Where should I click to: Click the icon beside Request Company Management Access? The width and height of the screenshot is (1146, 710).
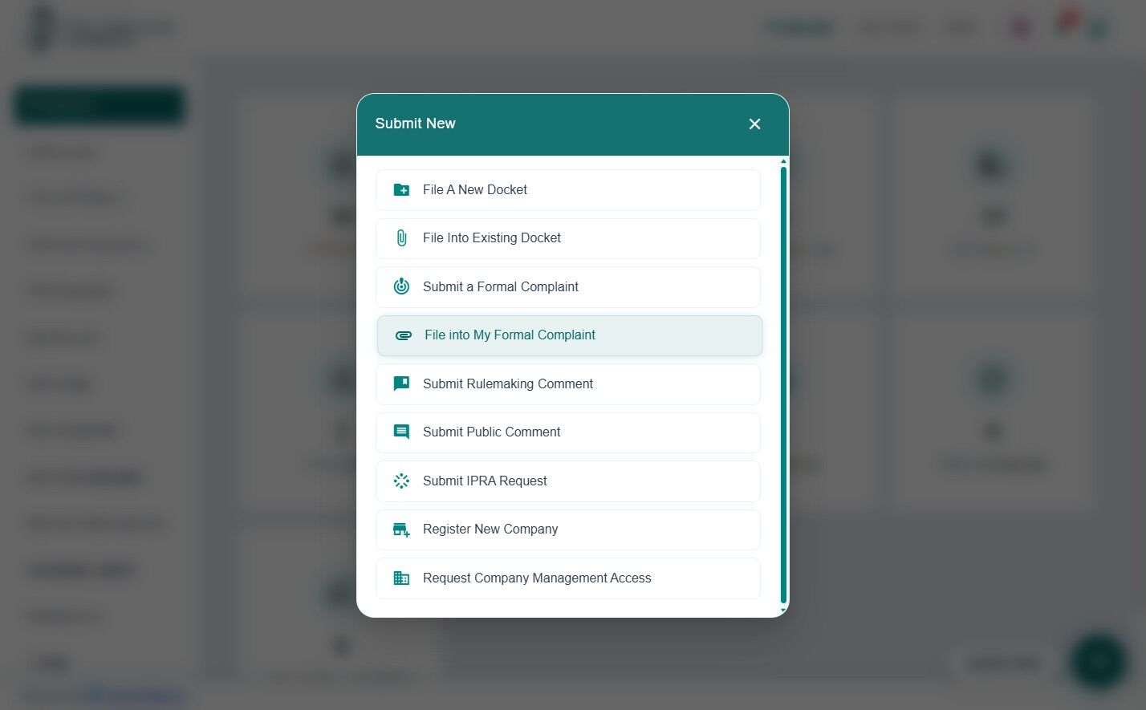(x=401, y=578)
